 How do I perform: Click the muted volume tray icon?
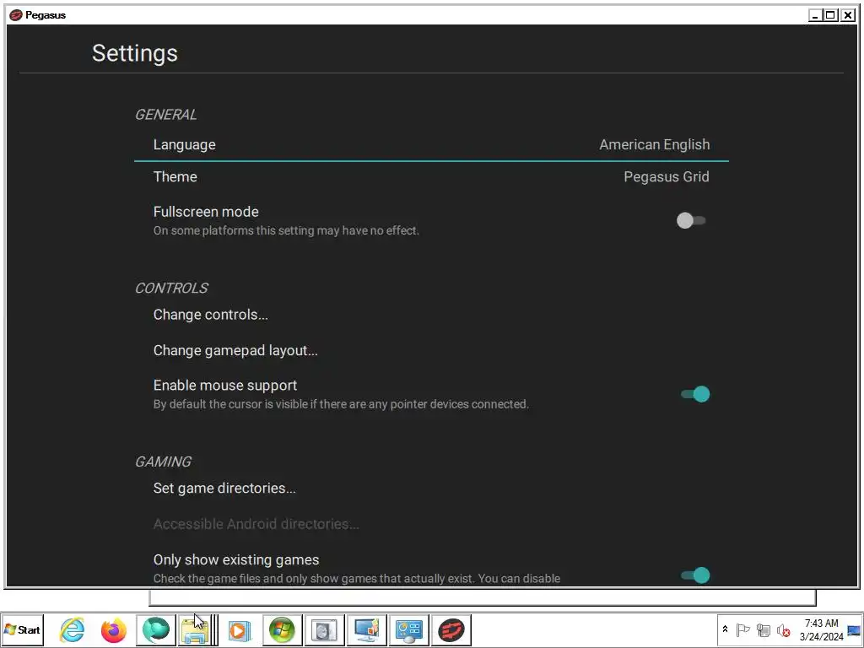[x=783, y=629]
